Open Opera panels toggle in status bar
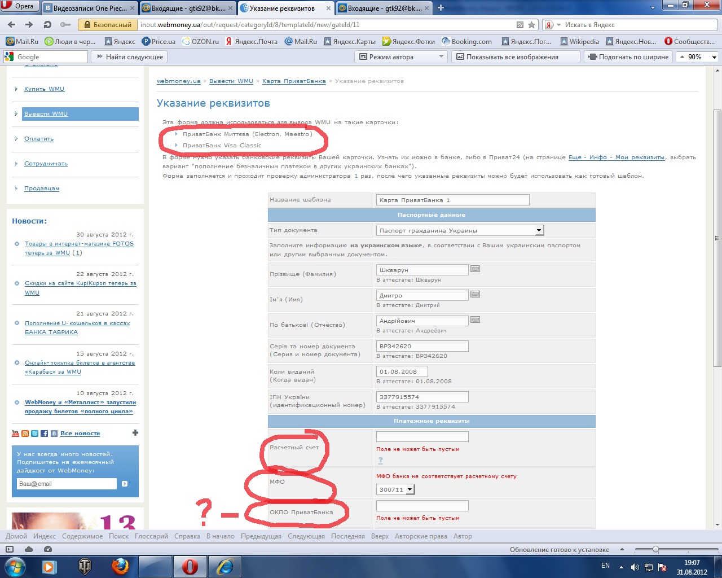Screen dimensions: 722x578 (10, 549)
